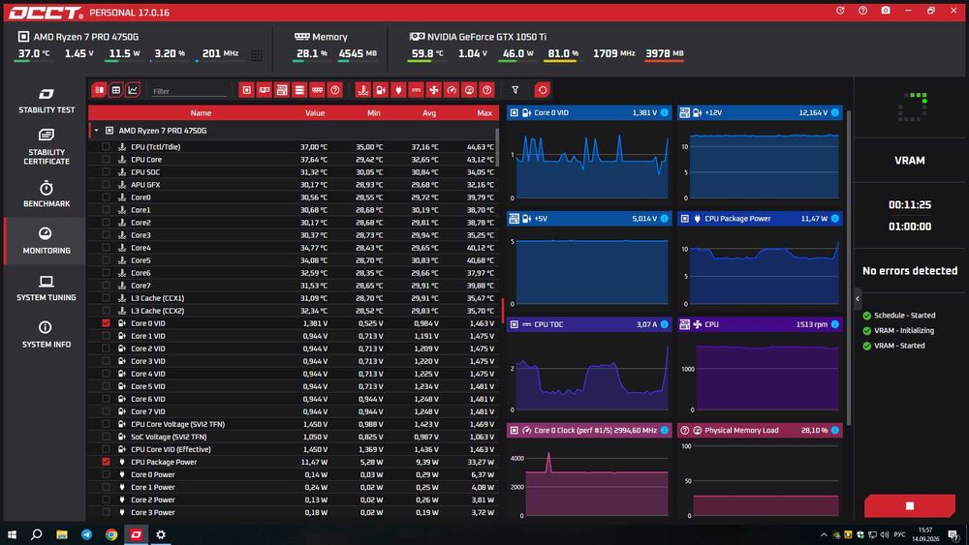Open the Windows Start menu
Viewport: 969px width, 545px height.
click(x=11, y=534)
